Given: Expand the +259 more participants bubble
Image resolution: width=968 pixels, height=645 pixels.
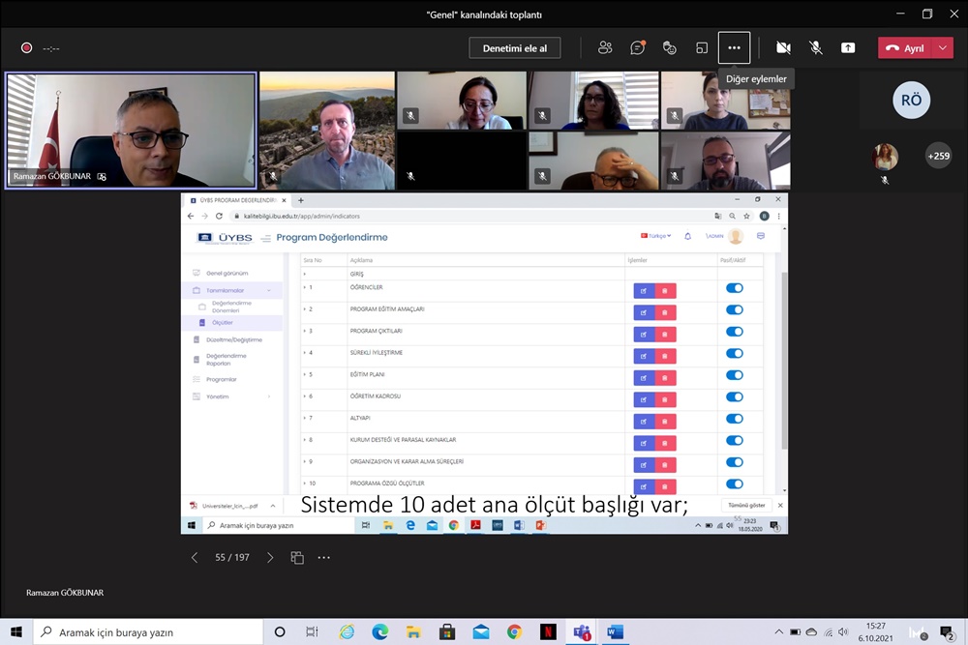Looking at the screenshot, I should point(938,156).
